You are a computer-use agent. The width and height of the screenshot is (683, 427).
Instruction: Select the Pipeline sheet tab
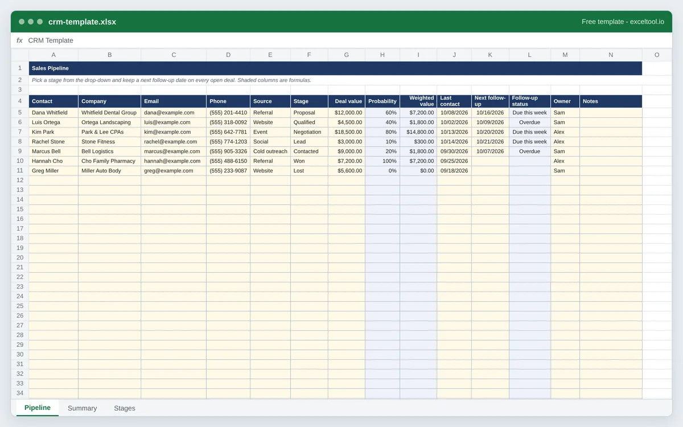[x=38, y=408]
